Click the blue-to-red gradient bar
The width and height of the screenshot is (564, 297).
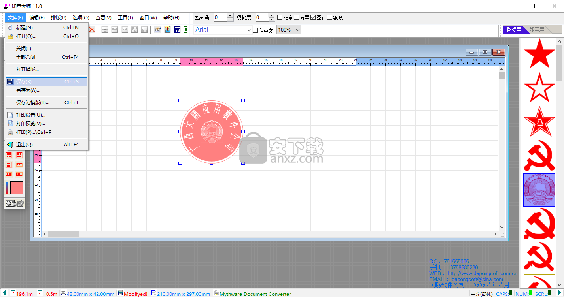(7, 188)
